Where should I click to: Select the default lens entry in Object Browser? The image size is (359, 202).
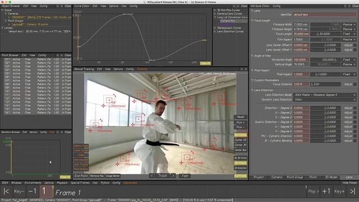coord(39,31)
